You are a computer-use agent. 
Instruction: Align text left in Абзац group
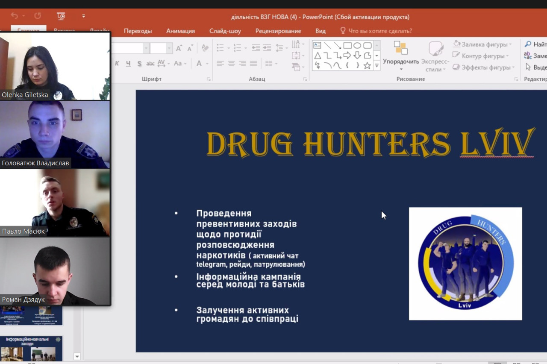[x=221, y=63]
